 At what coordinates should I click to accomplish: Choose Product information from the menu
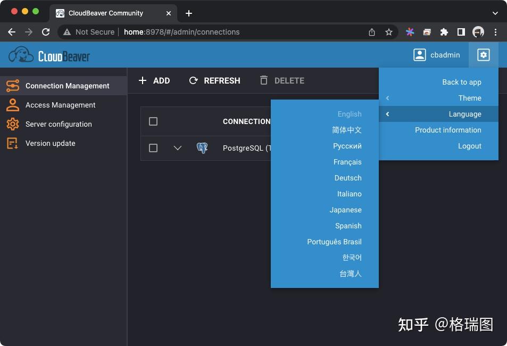[x=448, y=130]
